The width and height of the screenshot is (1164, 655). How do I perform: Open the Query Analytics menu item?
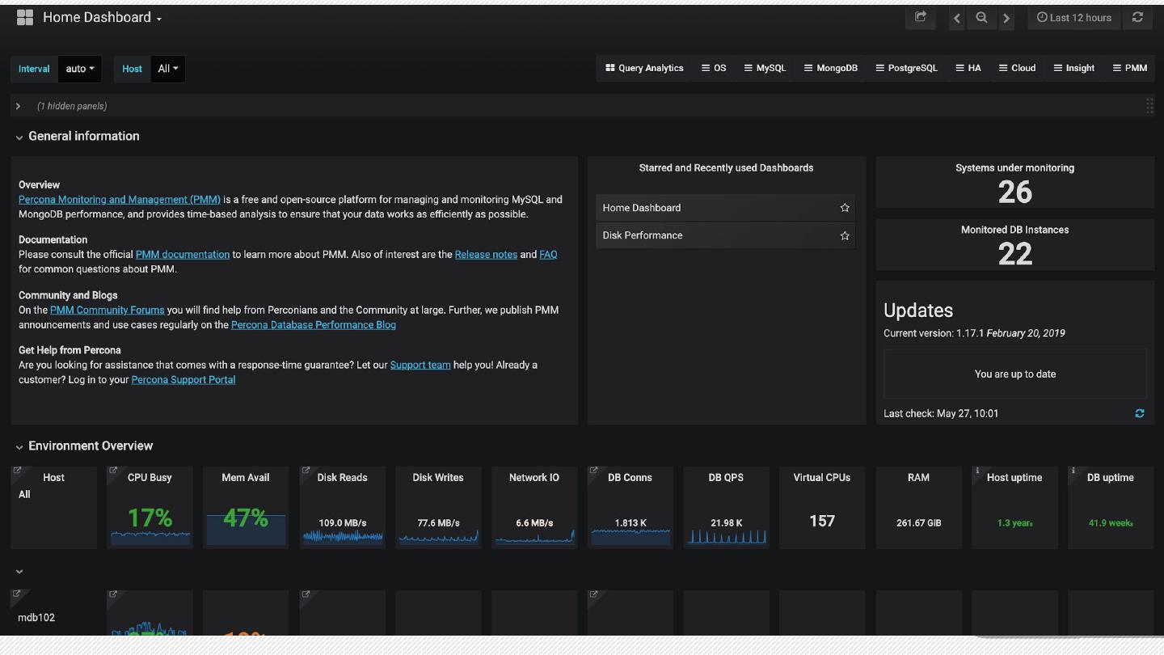(644, 68)
